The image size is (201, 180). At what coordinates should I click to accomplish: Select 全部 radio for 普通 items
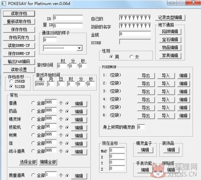click(x=33, y=103)
